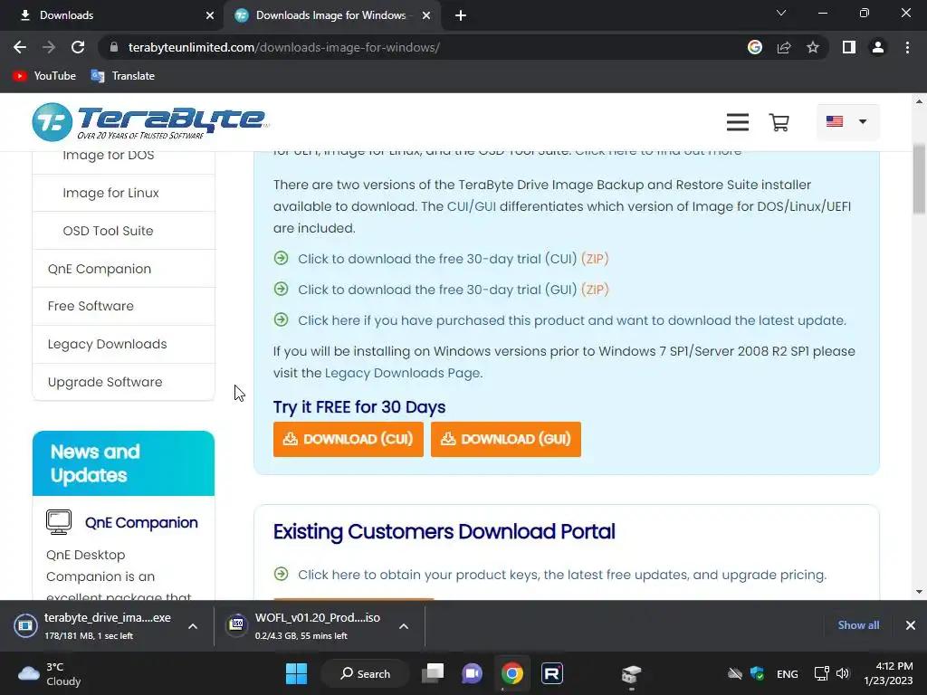The height and width of the screenshot is (695, 927).
Task: Open the weather widget showing 3°C Cloudy
Action: [50, 673]
